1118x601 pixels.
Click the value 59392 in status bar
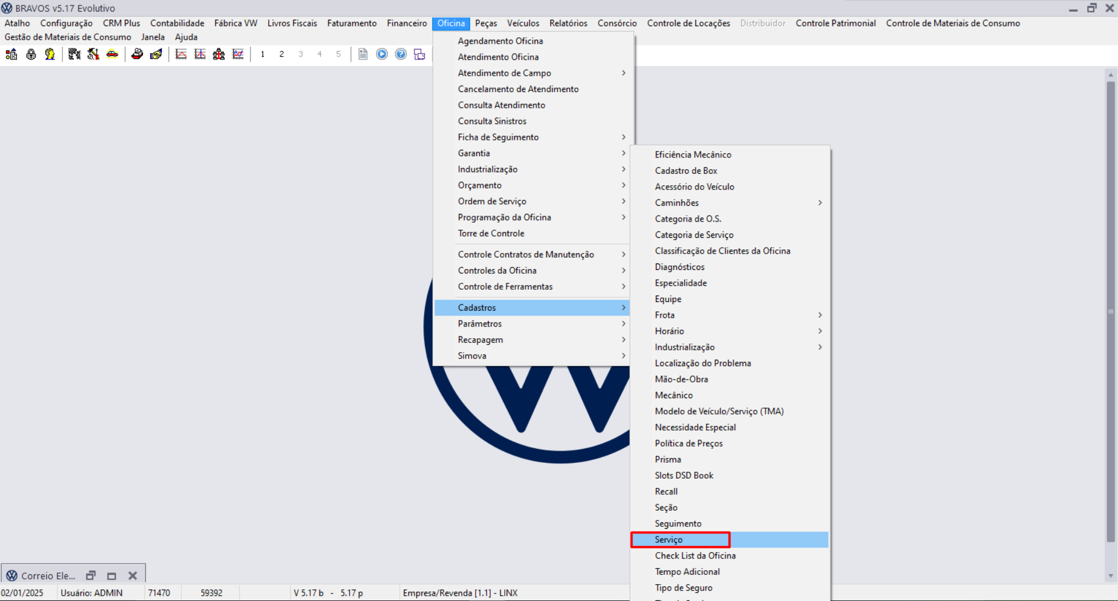click(x=212, y=593)
